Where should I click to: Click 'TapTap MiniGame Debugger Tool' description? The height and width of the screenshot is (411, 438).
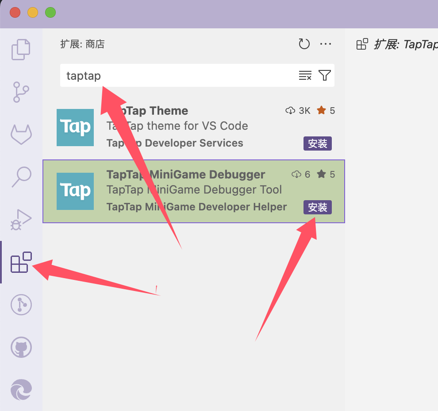pyautogui.click(x=194, y=190)
